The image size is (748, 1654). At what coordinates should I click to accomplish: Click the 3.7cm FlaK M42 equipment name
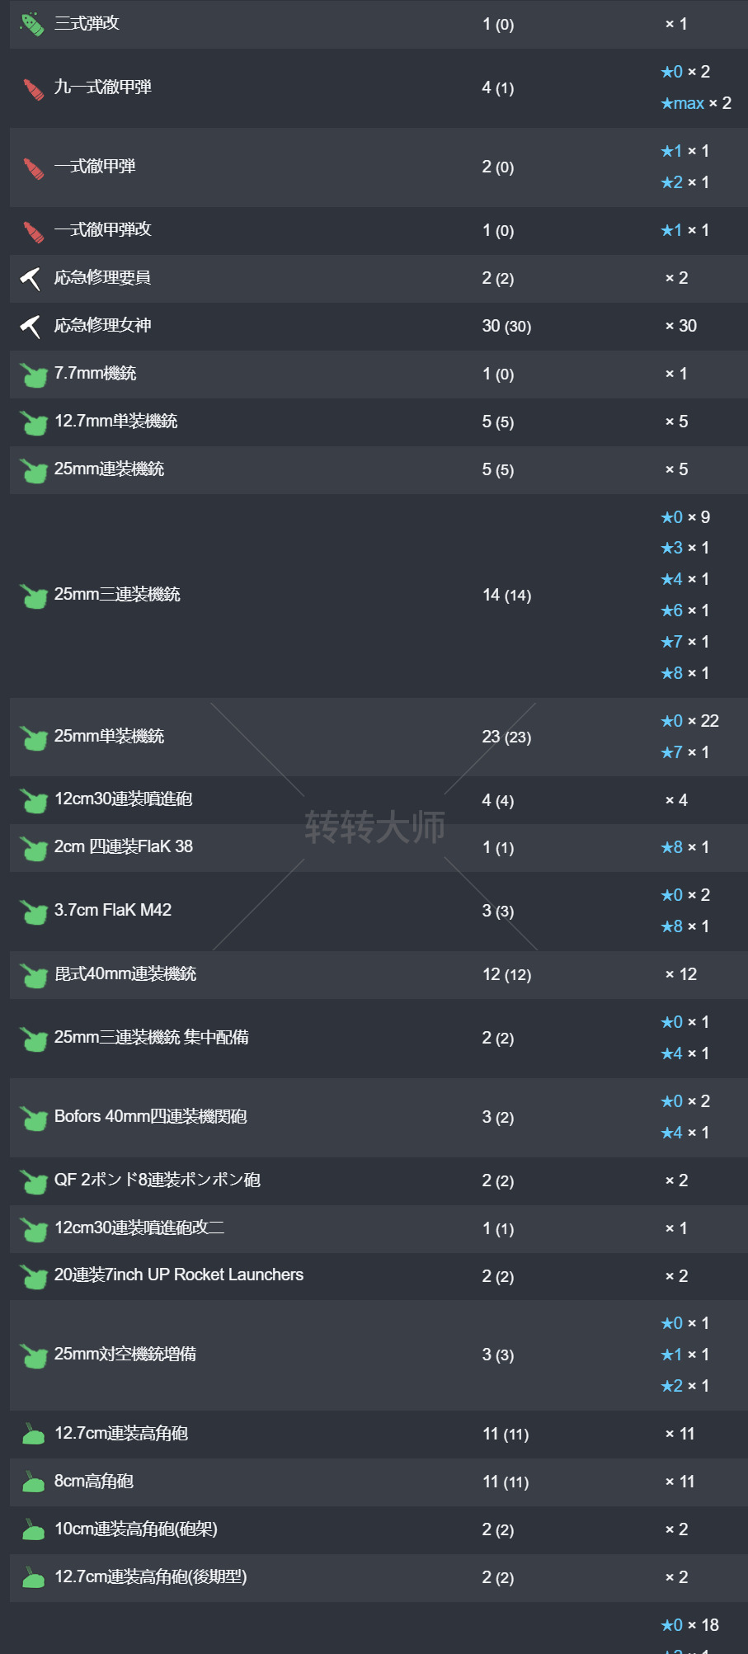tap(112, 910)
